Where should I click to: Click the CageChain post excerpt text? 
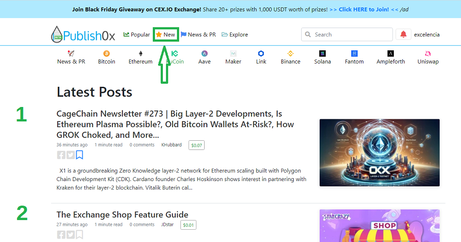pyautogui.click(x=181, y=179)
